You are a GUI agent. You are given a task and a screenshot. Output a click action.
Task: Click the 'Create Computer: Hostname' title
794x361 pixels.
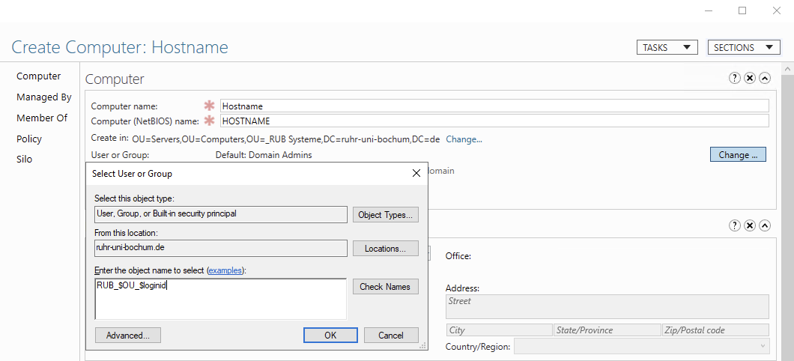click(x=120, y=48)
